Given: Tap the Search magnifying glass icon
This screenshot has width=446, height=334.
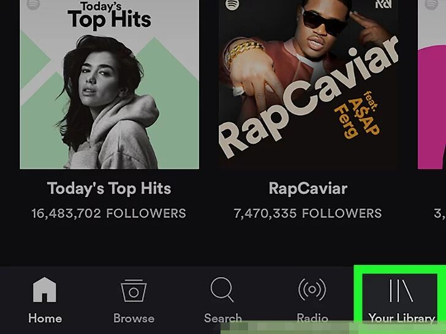Looking at the screenshot, I should pyautogui.click(x=222, y=290).
